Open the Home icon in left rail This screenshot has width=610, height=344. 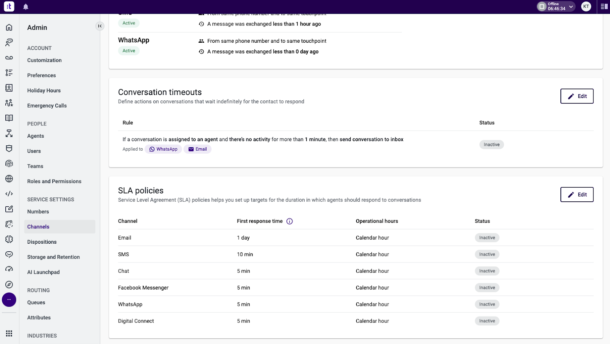pos(9,27)
